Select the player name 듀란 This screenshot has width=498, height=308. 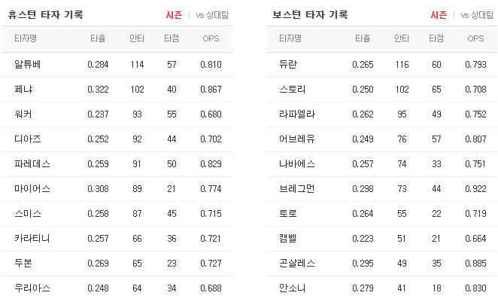pyautogui.click(x=288, y=65)
